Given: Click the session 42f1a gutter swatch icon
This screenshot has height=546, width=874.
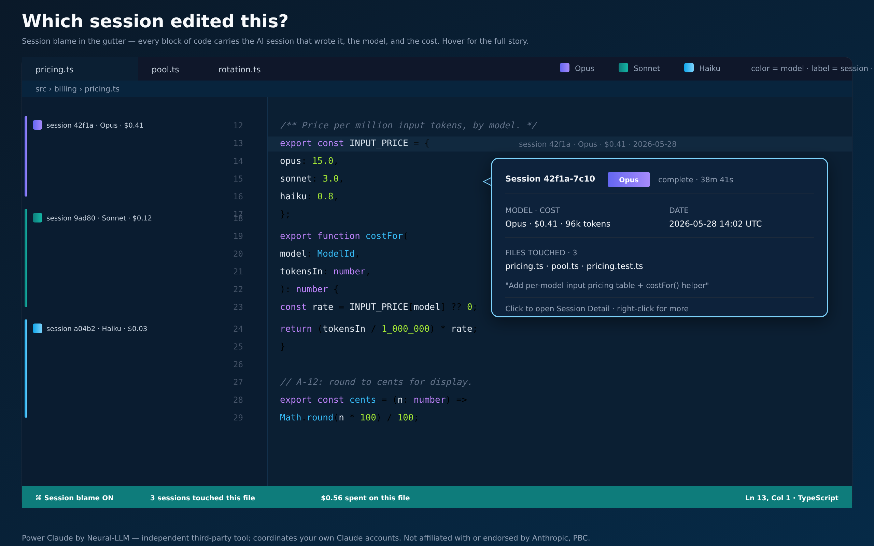Looking at the screenshot, I should coord(38,125).
